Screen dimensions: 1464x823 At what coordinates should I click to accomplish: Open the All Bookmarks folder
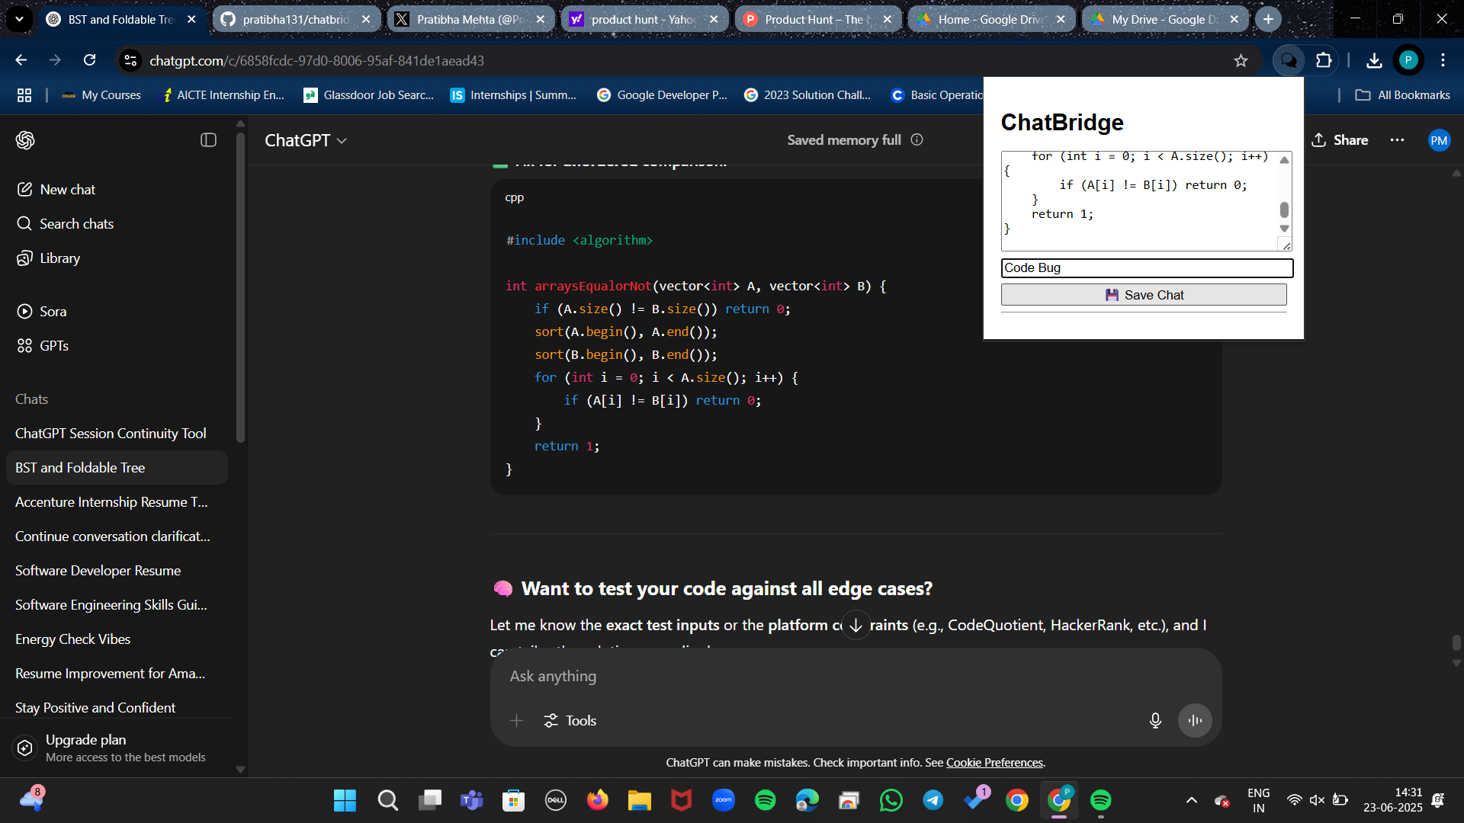click(1402, 95)
